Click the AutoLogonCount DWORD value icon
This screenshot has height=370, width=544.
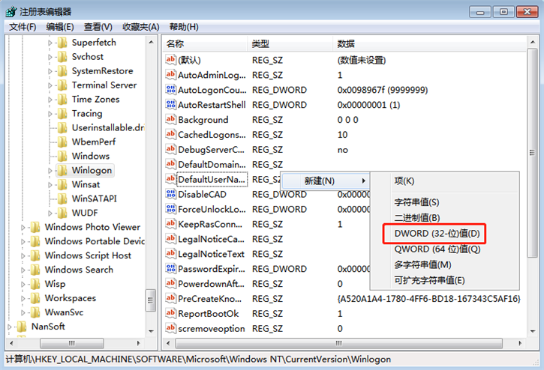pyautogui.click(x=170, y=90)
